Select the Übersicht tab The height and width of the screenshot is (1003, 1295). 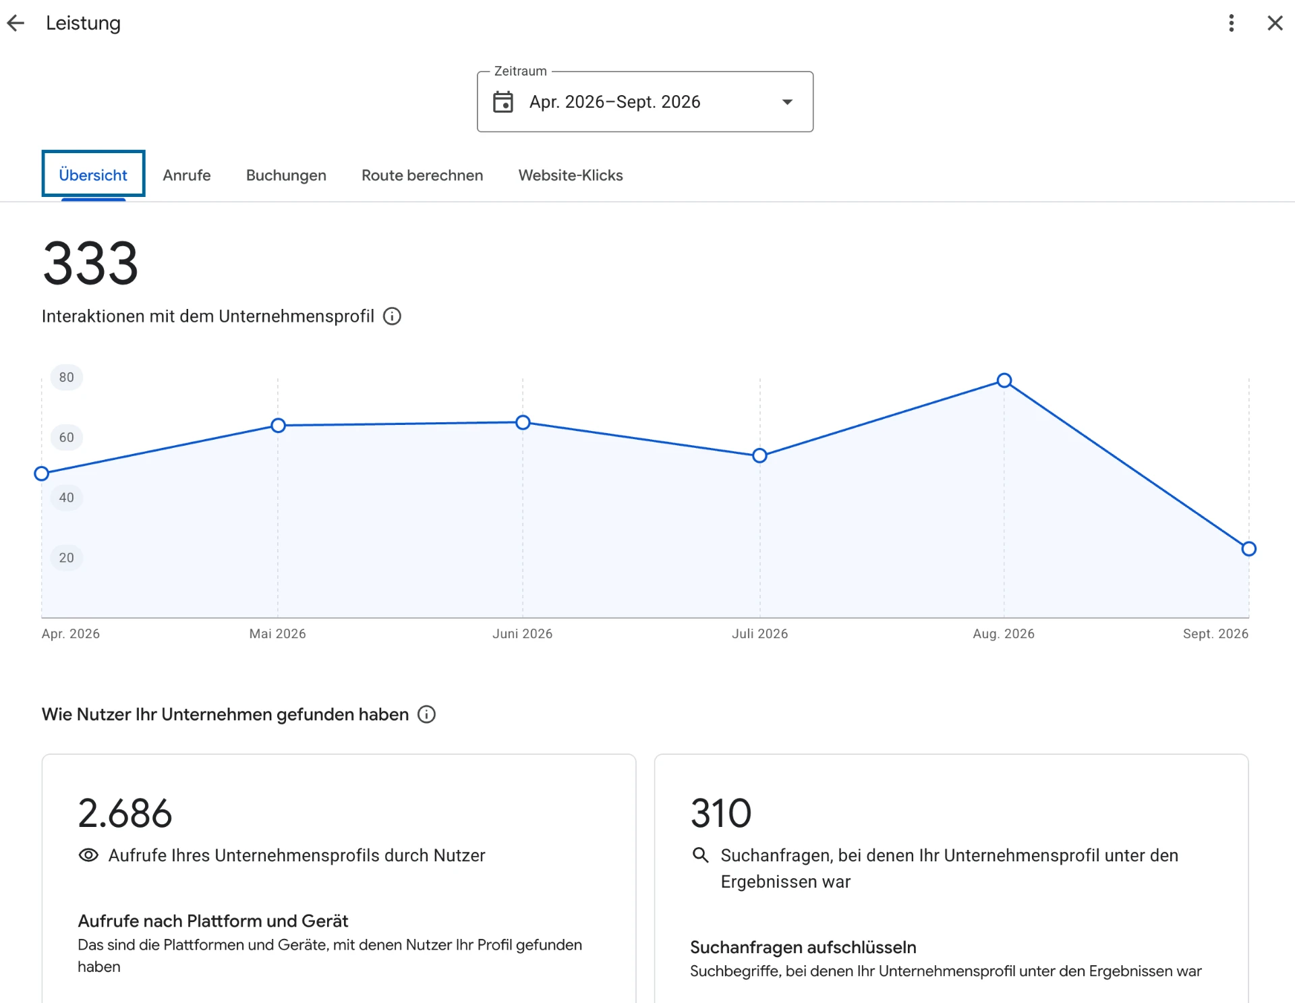tap(93, 175)
